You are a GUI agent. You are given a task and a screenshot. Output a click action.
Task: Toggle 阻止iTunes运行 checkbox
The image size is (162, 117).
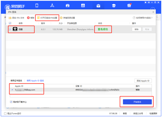point(5,113)
